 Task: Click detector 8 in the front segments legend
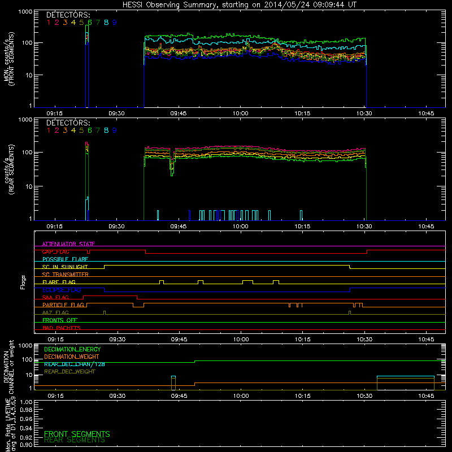pos(106,23)
